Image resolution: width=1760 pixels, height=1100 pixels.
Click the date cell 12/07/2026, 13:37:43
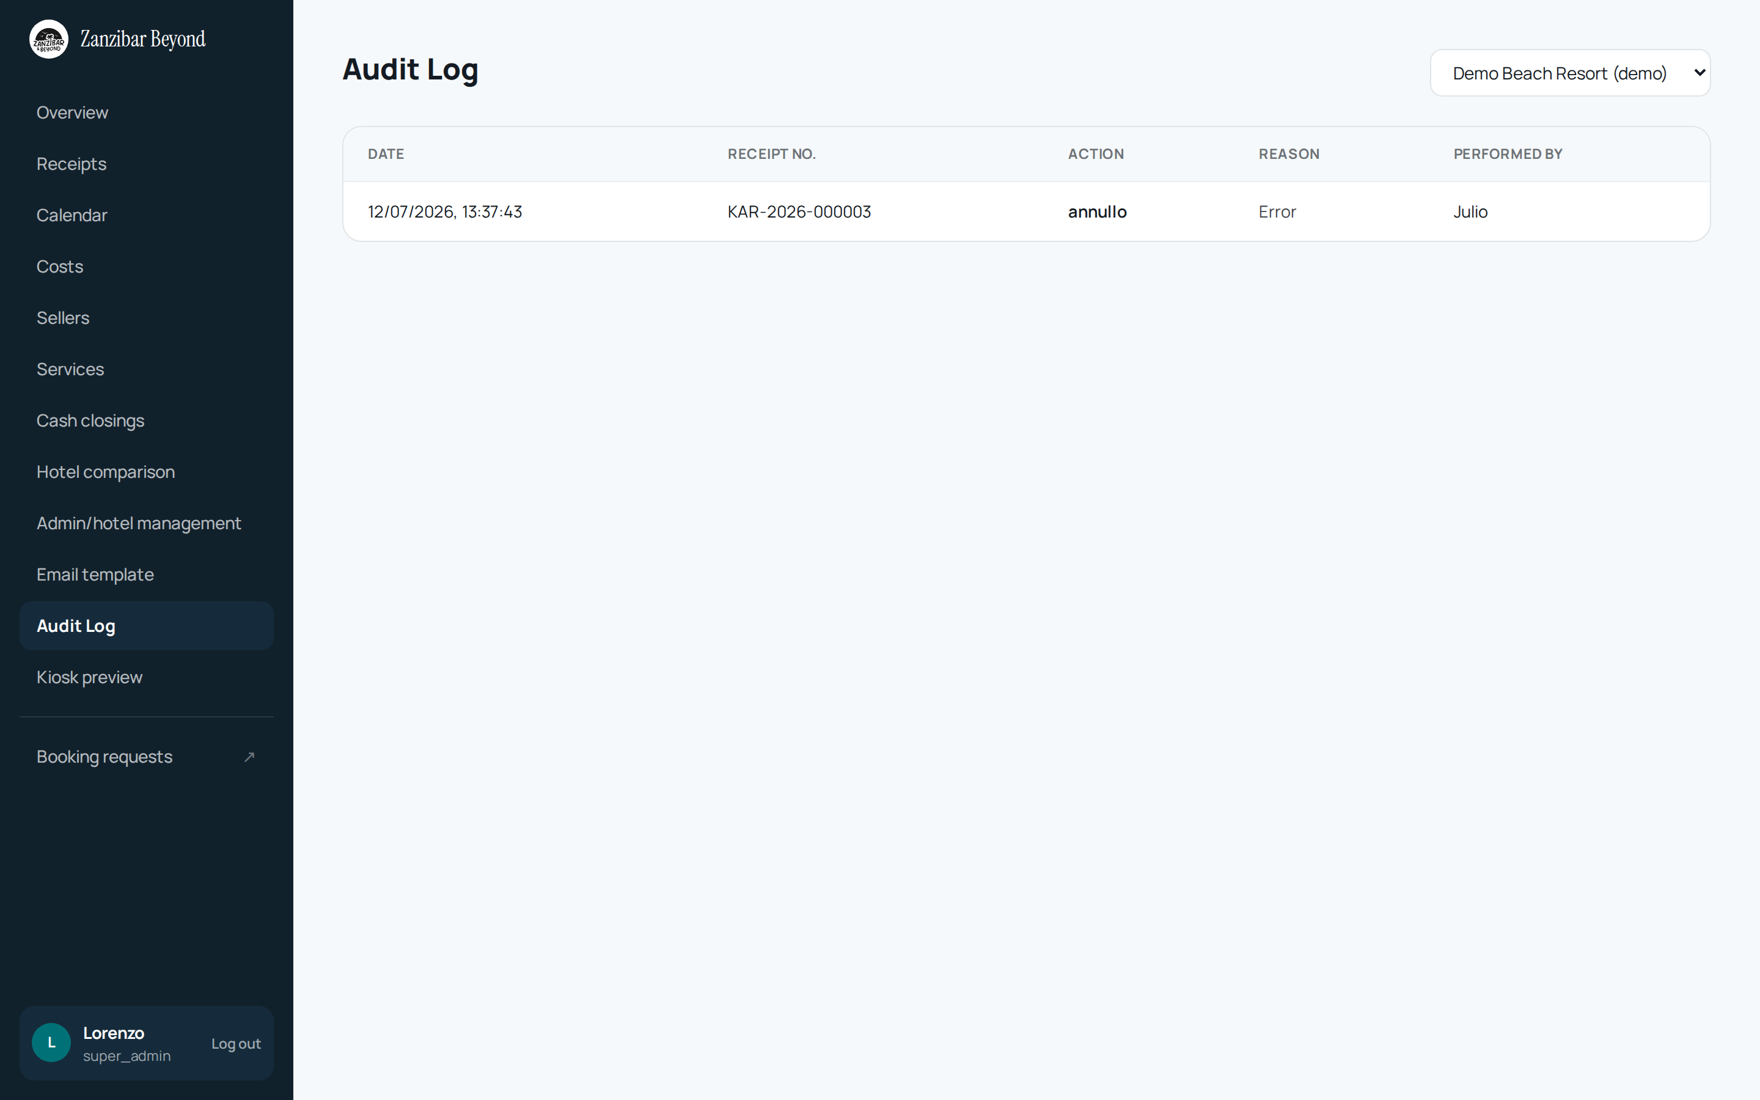point(444,211)
